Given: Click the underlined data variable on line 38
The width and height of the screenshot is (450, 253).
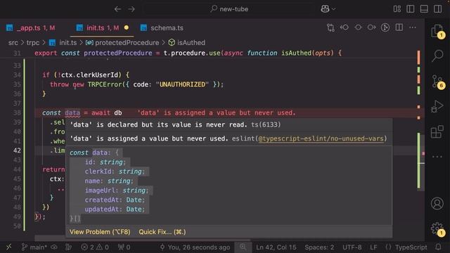Looking at the screenshot, I should coord(72,112).
